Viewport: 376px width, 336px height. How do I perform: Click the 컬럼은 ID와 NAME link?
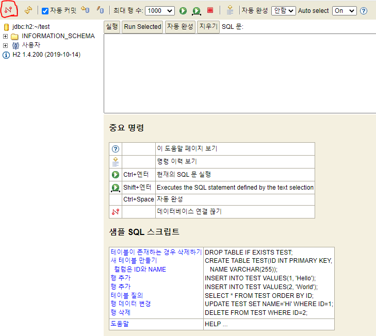140,269
